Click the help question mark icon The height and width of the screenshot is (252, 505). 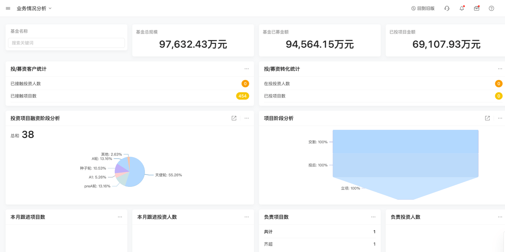(x=491, y=9)
